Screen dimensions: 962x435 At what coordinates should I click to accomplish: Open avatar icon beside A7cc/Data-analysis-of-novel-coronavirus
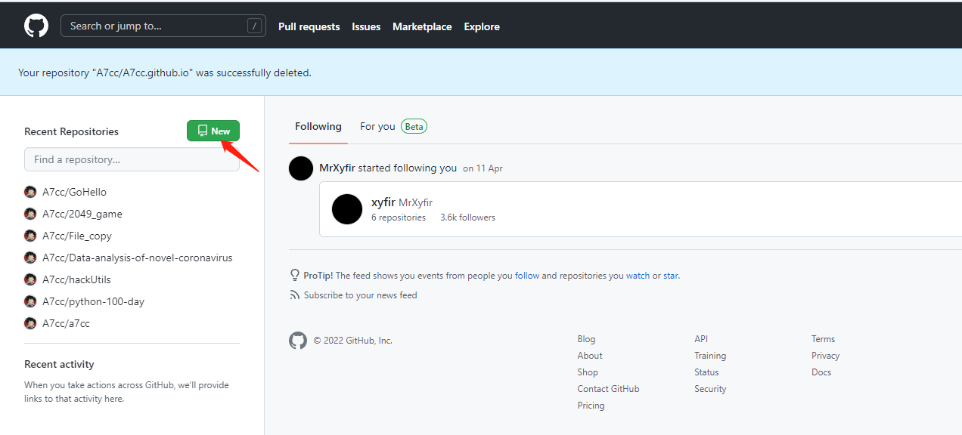[x=30, y=258]
